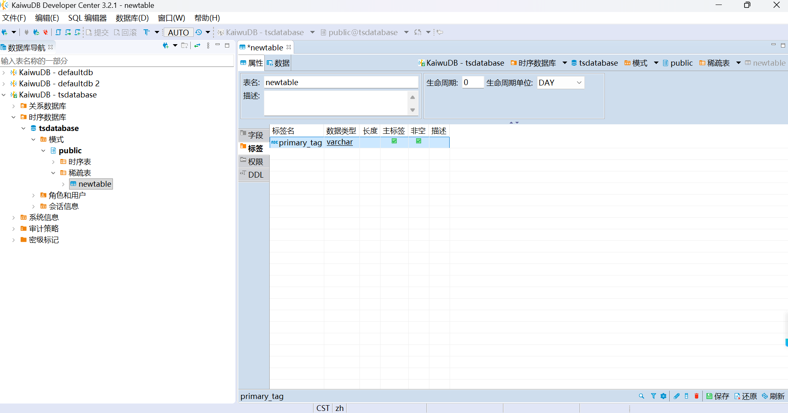Open the 生命周期单位 DAY dropdown
This screenshot has height=413, width=788.
pos(560,83)
